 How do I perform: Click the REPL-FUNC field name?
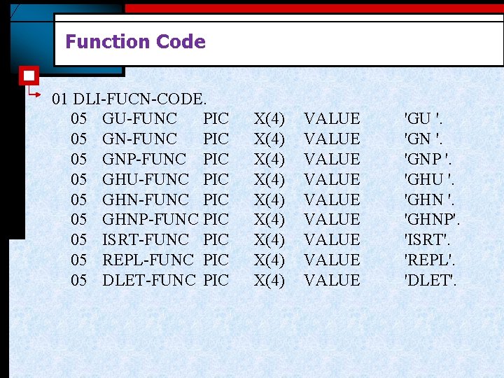[148, 260]
